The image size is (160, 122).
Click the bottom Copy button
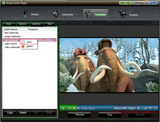point(10,113)
